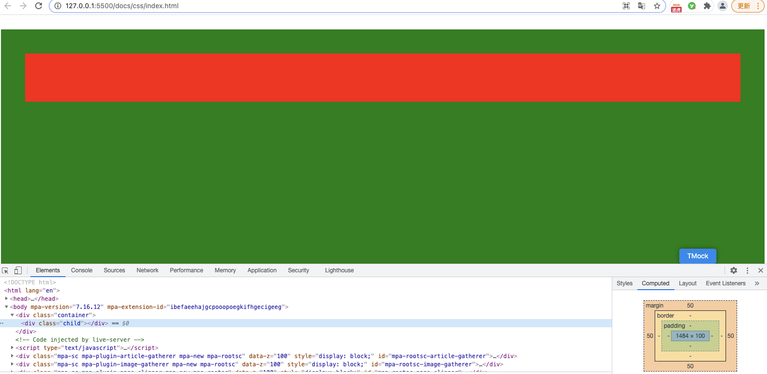
Task: Open DevTools customize three-dot menu
Action: pyautogui.click(x=747, y=270)
